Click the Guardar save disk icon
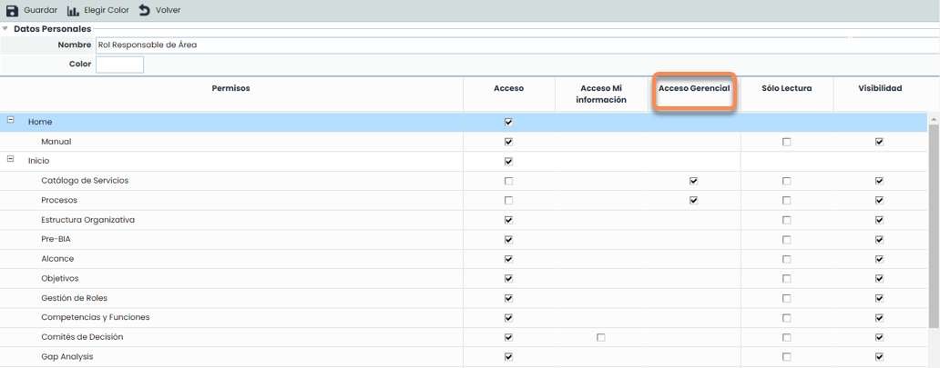The width and height of the screenshot is (940, 368). point(13,10)
